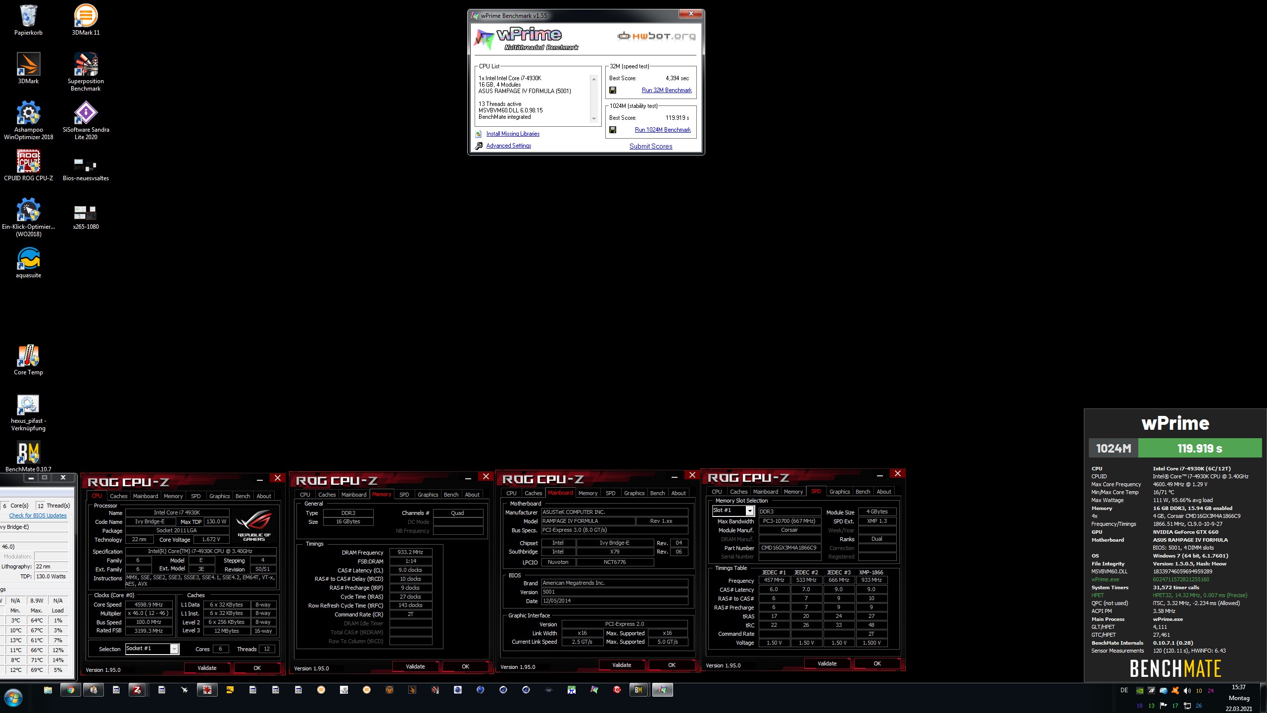
Task: Click the icon beside Install Missing Libraries
Action: coord(479,134)
